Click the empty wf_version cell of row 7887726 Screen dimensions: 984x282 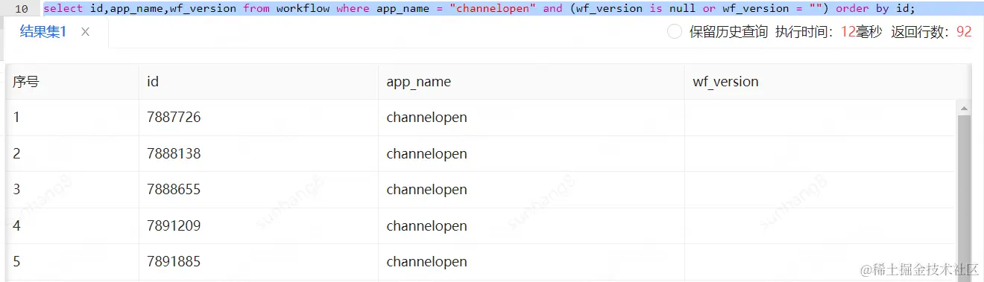tap(820, 118)
